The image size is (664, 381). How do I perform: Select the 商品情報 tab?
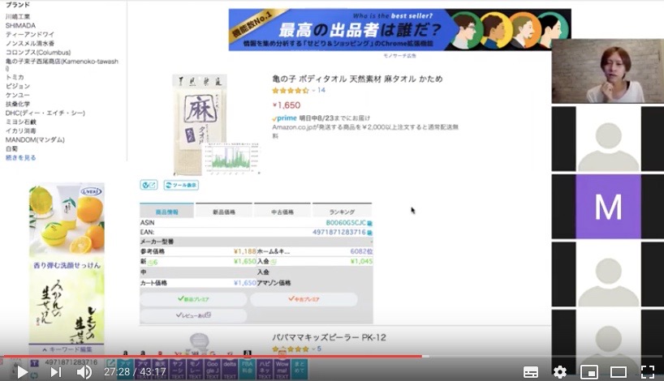pos(167,212)
